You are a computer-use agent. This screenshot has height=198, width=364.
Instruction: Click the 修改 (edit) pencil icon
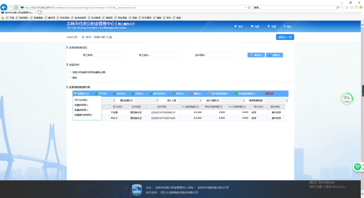click(172, 94)
